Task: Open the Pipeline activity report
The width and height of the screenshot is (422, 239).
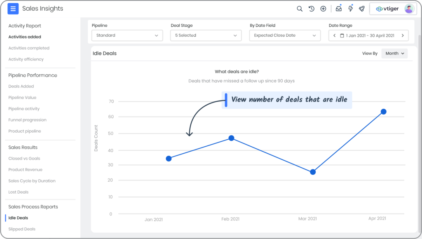Action: (24, 109)
